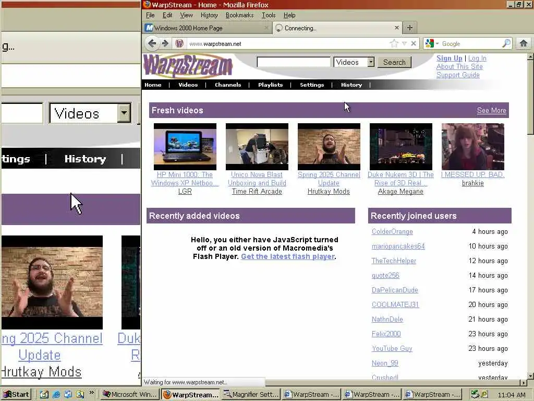This screenshot has height=401, width=534.
Task: Click the Show Desktop quick launch icon
Action: [x=44, y=395]
